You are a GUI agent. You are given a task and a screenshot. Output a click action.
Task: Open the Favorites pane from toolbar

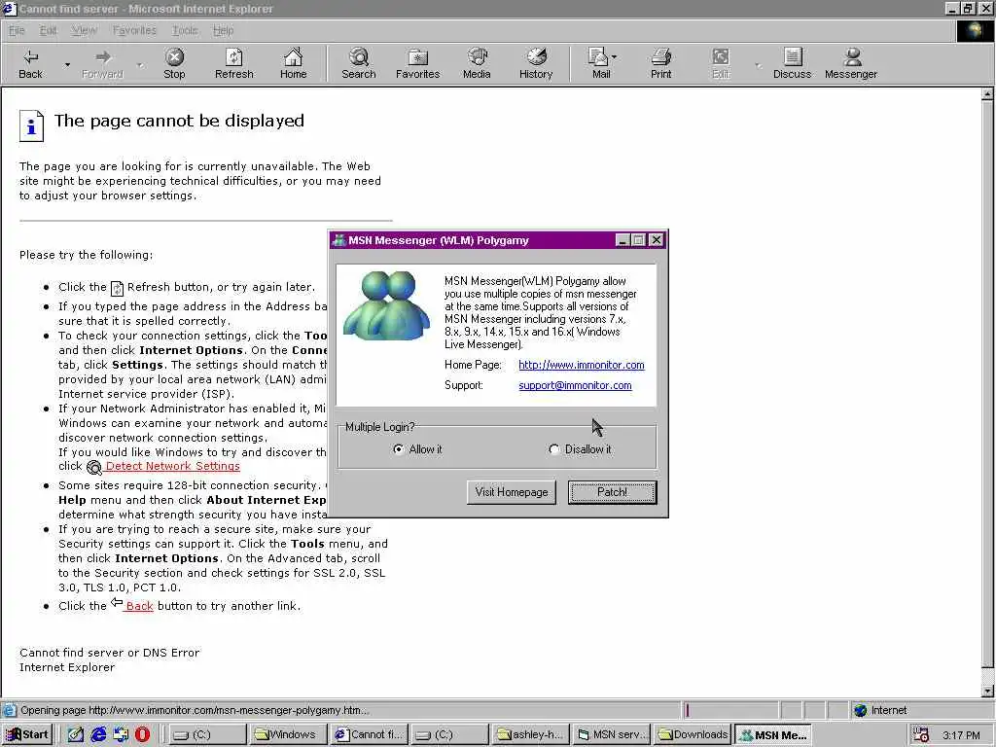click(417, 63)
